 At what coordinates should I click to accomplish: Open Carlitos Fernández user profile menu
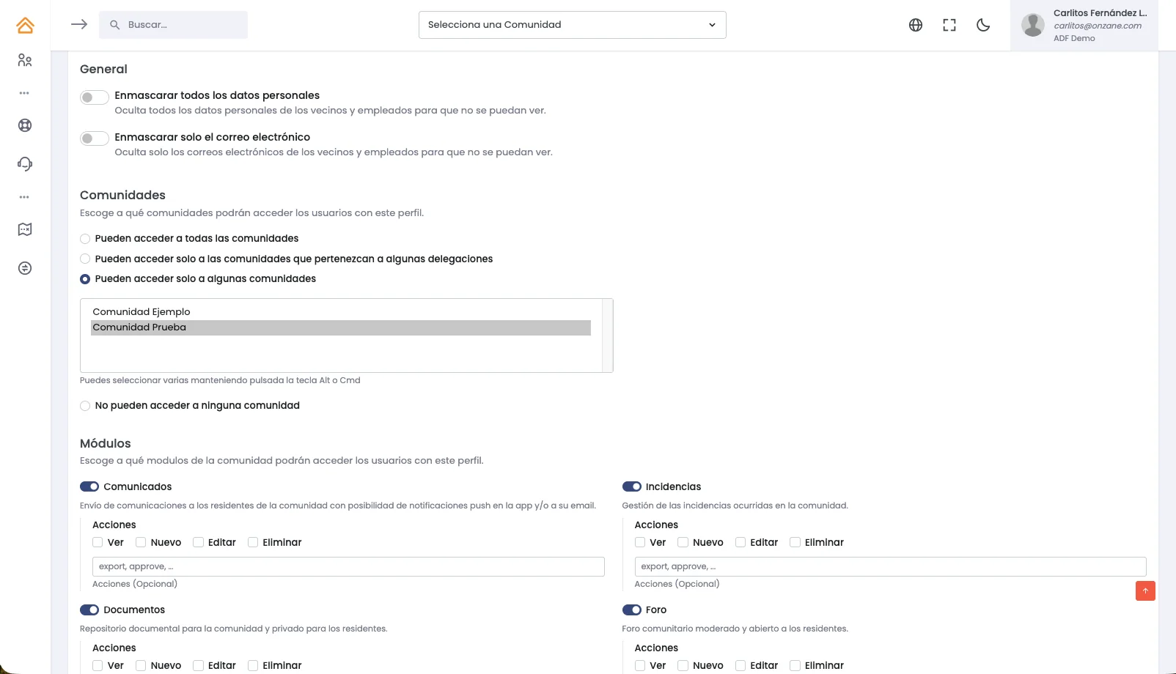[x=1084, y=25]
